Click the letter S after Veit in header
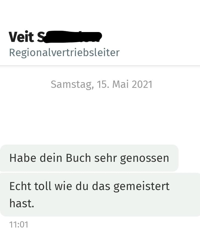The width and height of the screenshot is (200, 239). pos(40,37)
